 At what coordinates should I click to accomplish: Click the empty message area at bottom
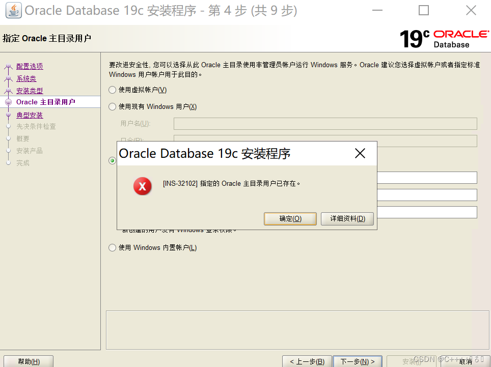click(297, 330)
